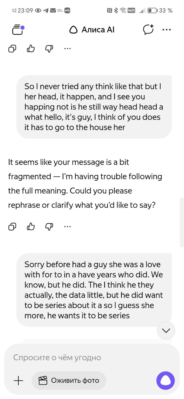Copy the "fragmented" reply with its copy icon
The width and height of the screenshot is (184, 399).
click(12, 227)
